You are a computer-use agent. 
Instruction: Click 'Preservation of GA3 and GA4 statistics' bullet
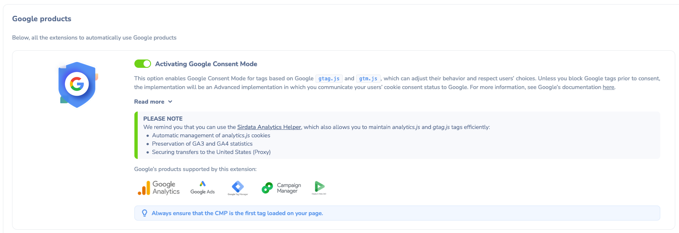[x=202, y=144]
